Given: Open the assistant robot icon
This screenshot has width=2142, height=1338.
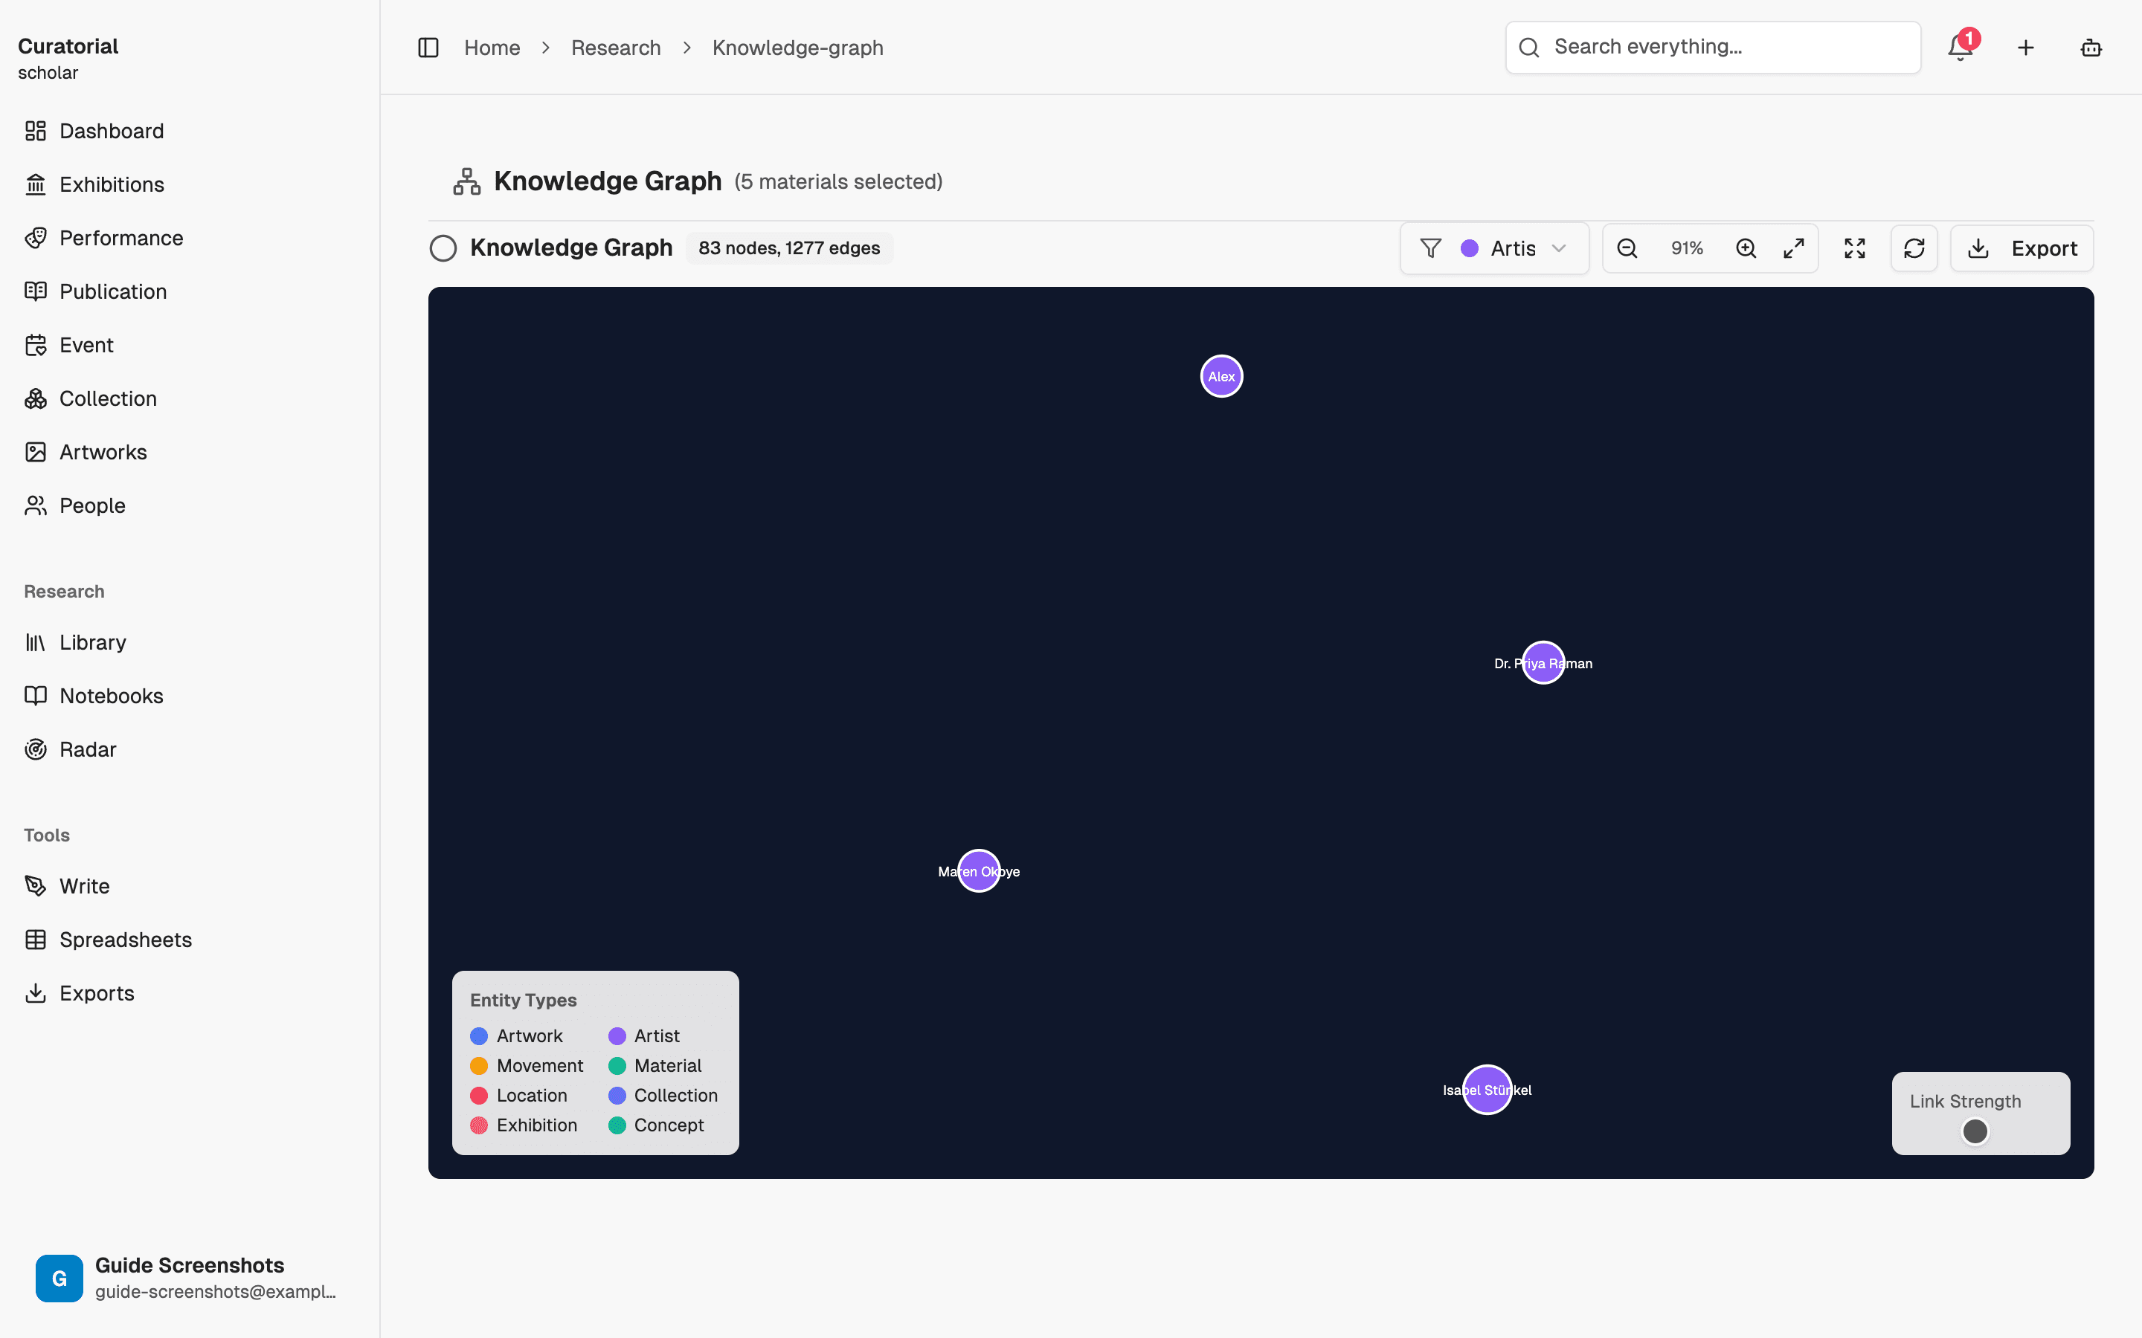Looking at the screenshot, I should (2091, 48).
